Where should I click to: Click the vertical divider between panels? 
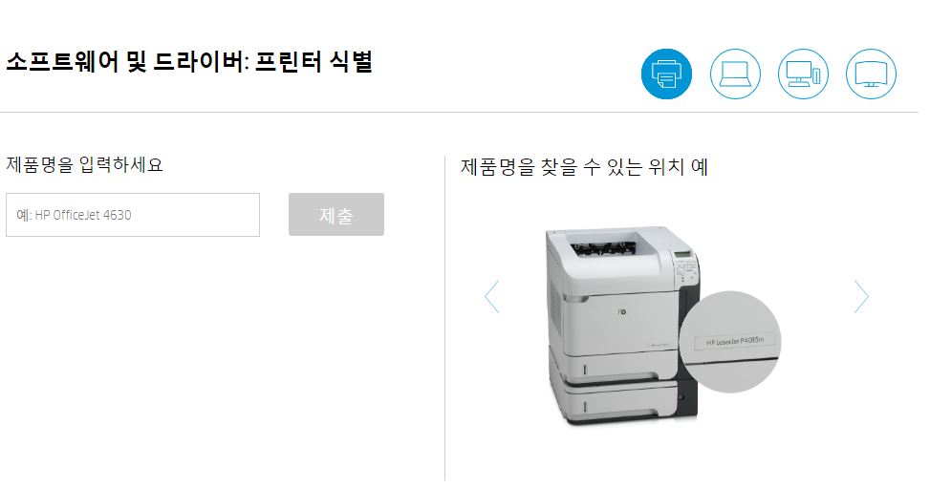point(444,318)
